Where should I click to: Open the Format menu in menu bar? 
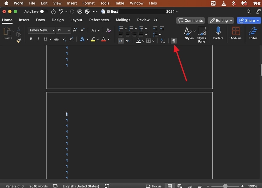tap(88, 3)
